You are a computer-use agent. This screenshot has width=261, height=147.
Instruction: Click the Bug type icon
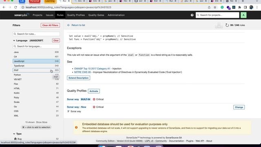click(x=15, y=139)
